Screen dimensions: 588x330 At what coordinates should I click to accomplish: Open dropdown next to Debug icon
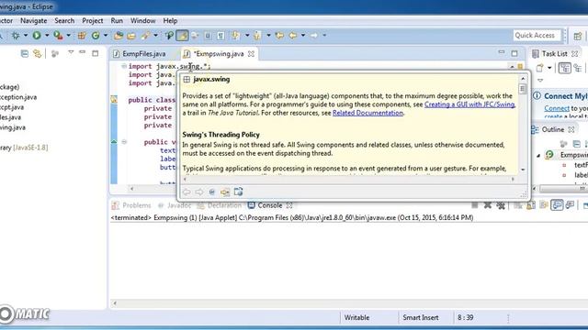[x=26, y=36]
